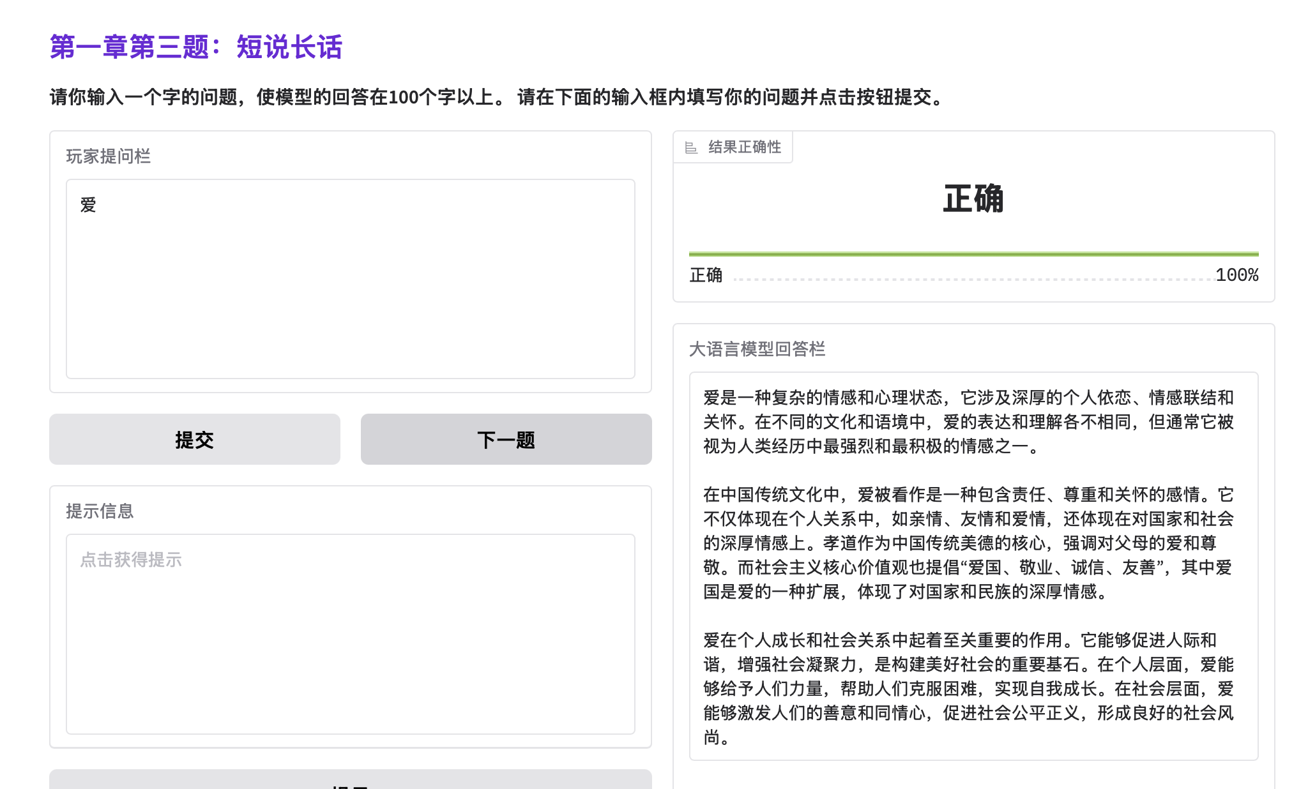The width and height of the screenshot is (1308, 789).
Task: Click the 爱 character in the question box
Action: tap(88, 205)
